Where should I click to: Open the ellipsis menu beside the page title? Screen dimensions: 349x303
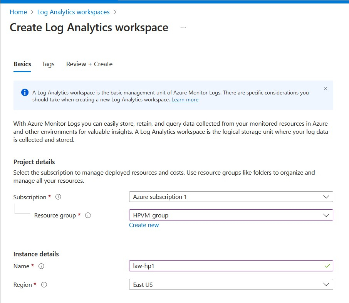coord(183,28)
